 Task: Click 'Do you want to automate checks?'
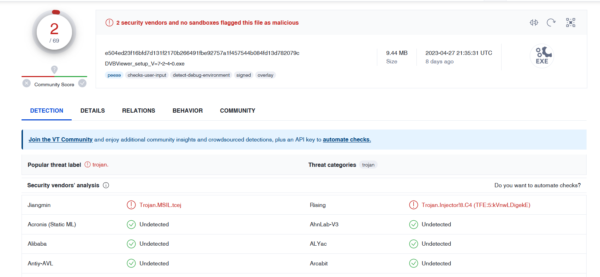pos(537,185)
